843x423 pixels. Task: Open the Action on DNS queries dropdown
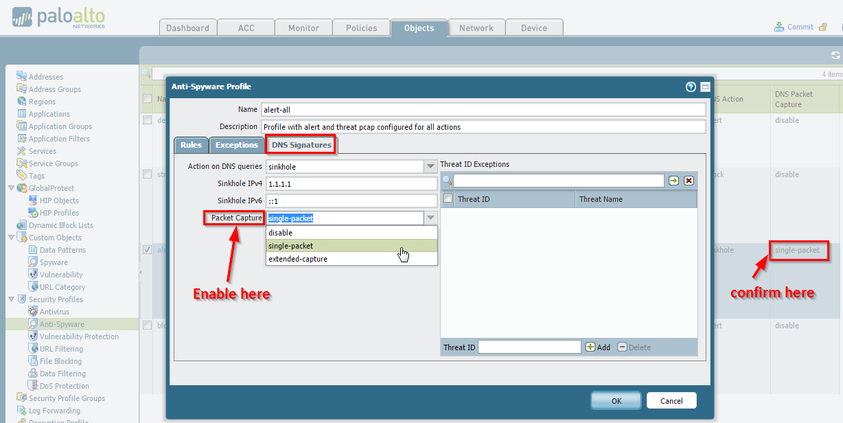(430, 166)
